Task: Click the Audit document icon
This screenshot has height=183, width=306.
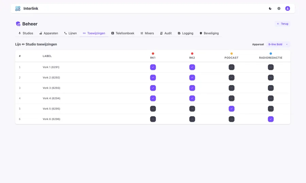Action: pyautogui.click(x=161, y=33)
